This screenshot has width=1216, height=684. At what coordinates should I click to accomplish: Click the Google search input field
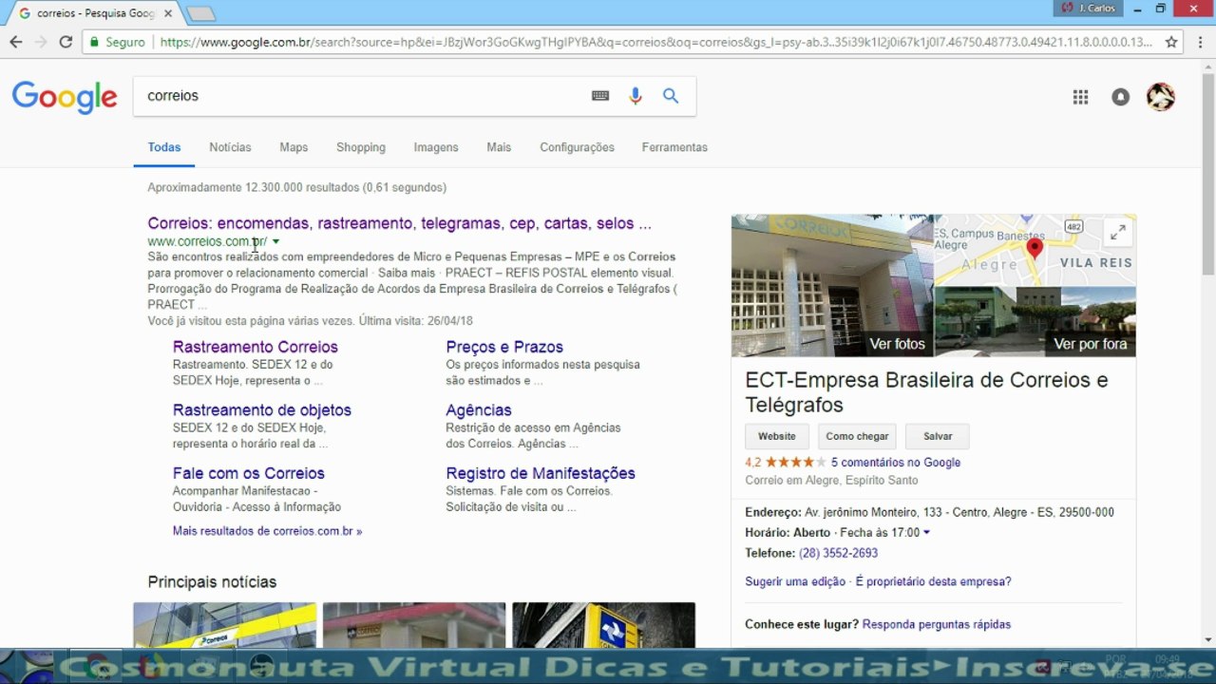(x=361, y=96)
